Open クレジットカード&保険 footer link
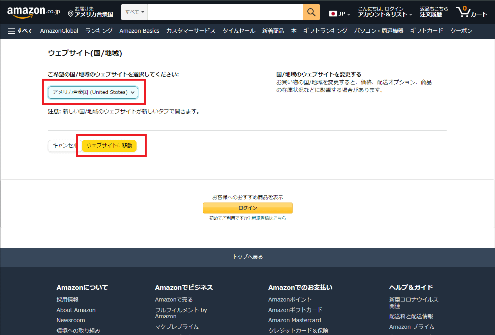The width and height of the screenshot is (495, 335). (298, 331)
